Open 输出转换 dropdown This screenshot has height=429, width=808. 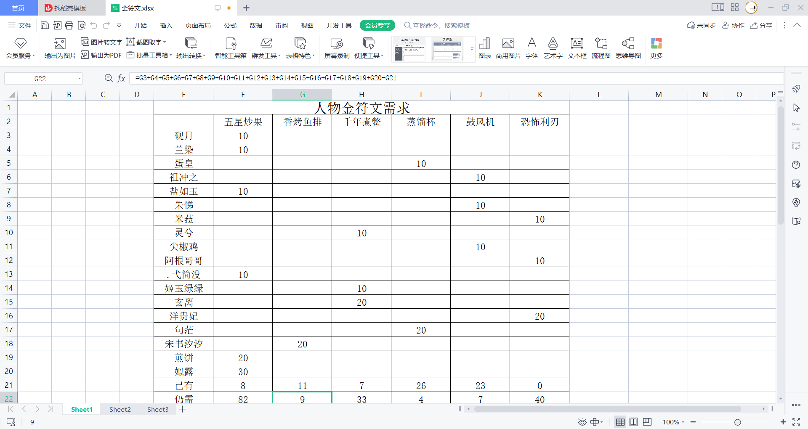(191, 48)
